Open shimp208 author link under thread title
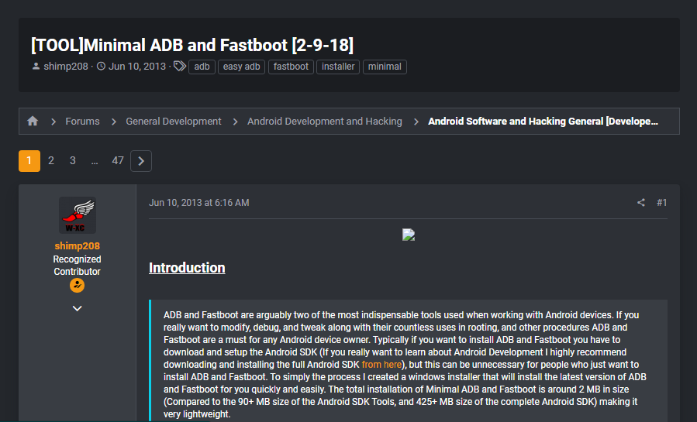 click(66, 67)
